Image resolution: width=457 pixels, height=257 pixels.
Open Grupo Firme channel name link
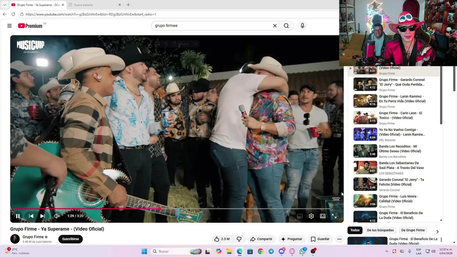(x=33, y=237)
